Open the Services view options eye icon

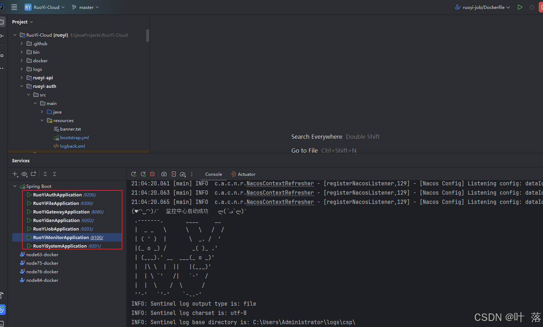pyautogui.click(x=24, y=174)
